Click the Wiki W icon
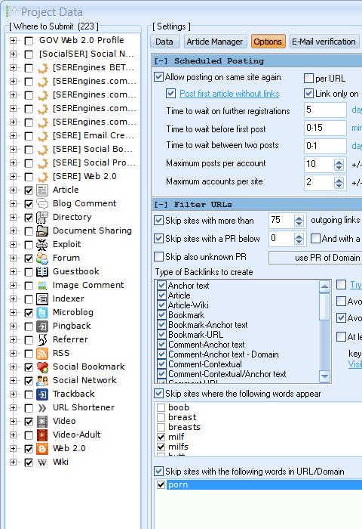 click(42, 462)
